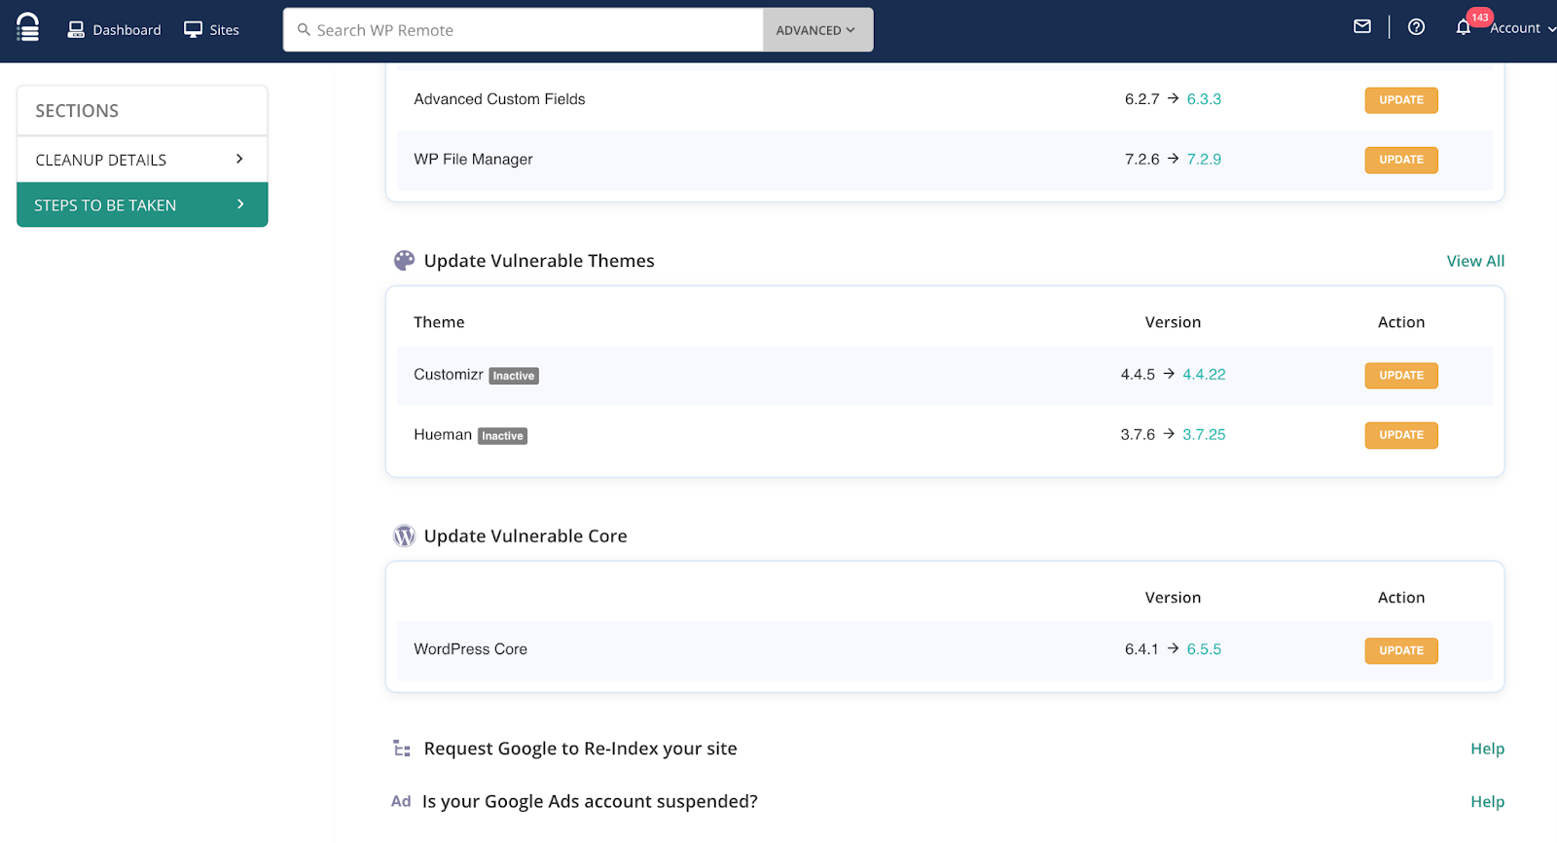Click the Update Vulnerable Themes heading
This screenshot has width=1557, height=843.
tap(539, 261)
